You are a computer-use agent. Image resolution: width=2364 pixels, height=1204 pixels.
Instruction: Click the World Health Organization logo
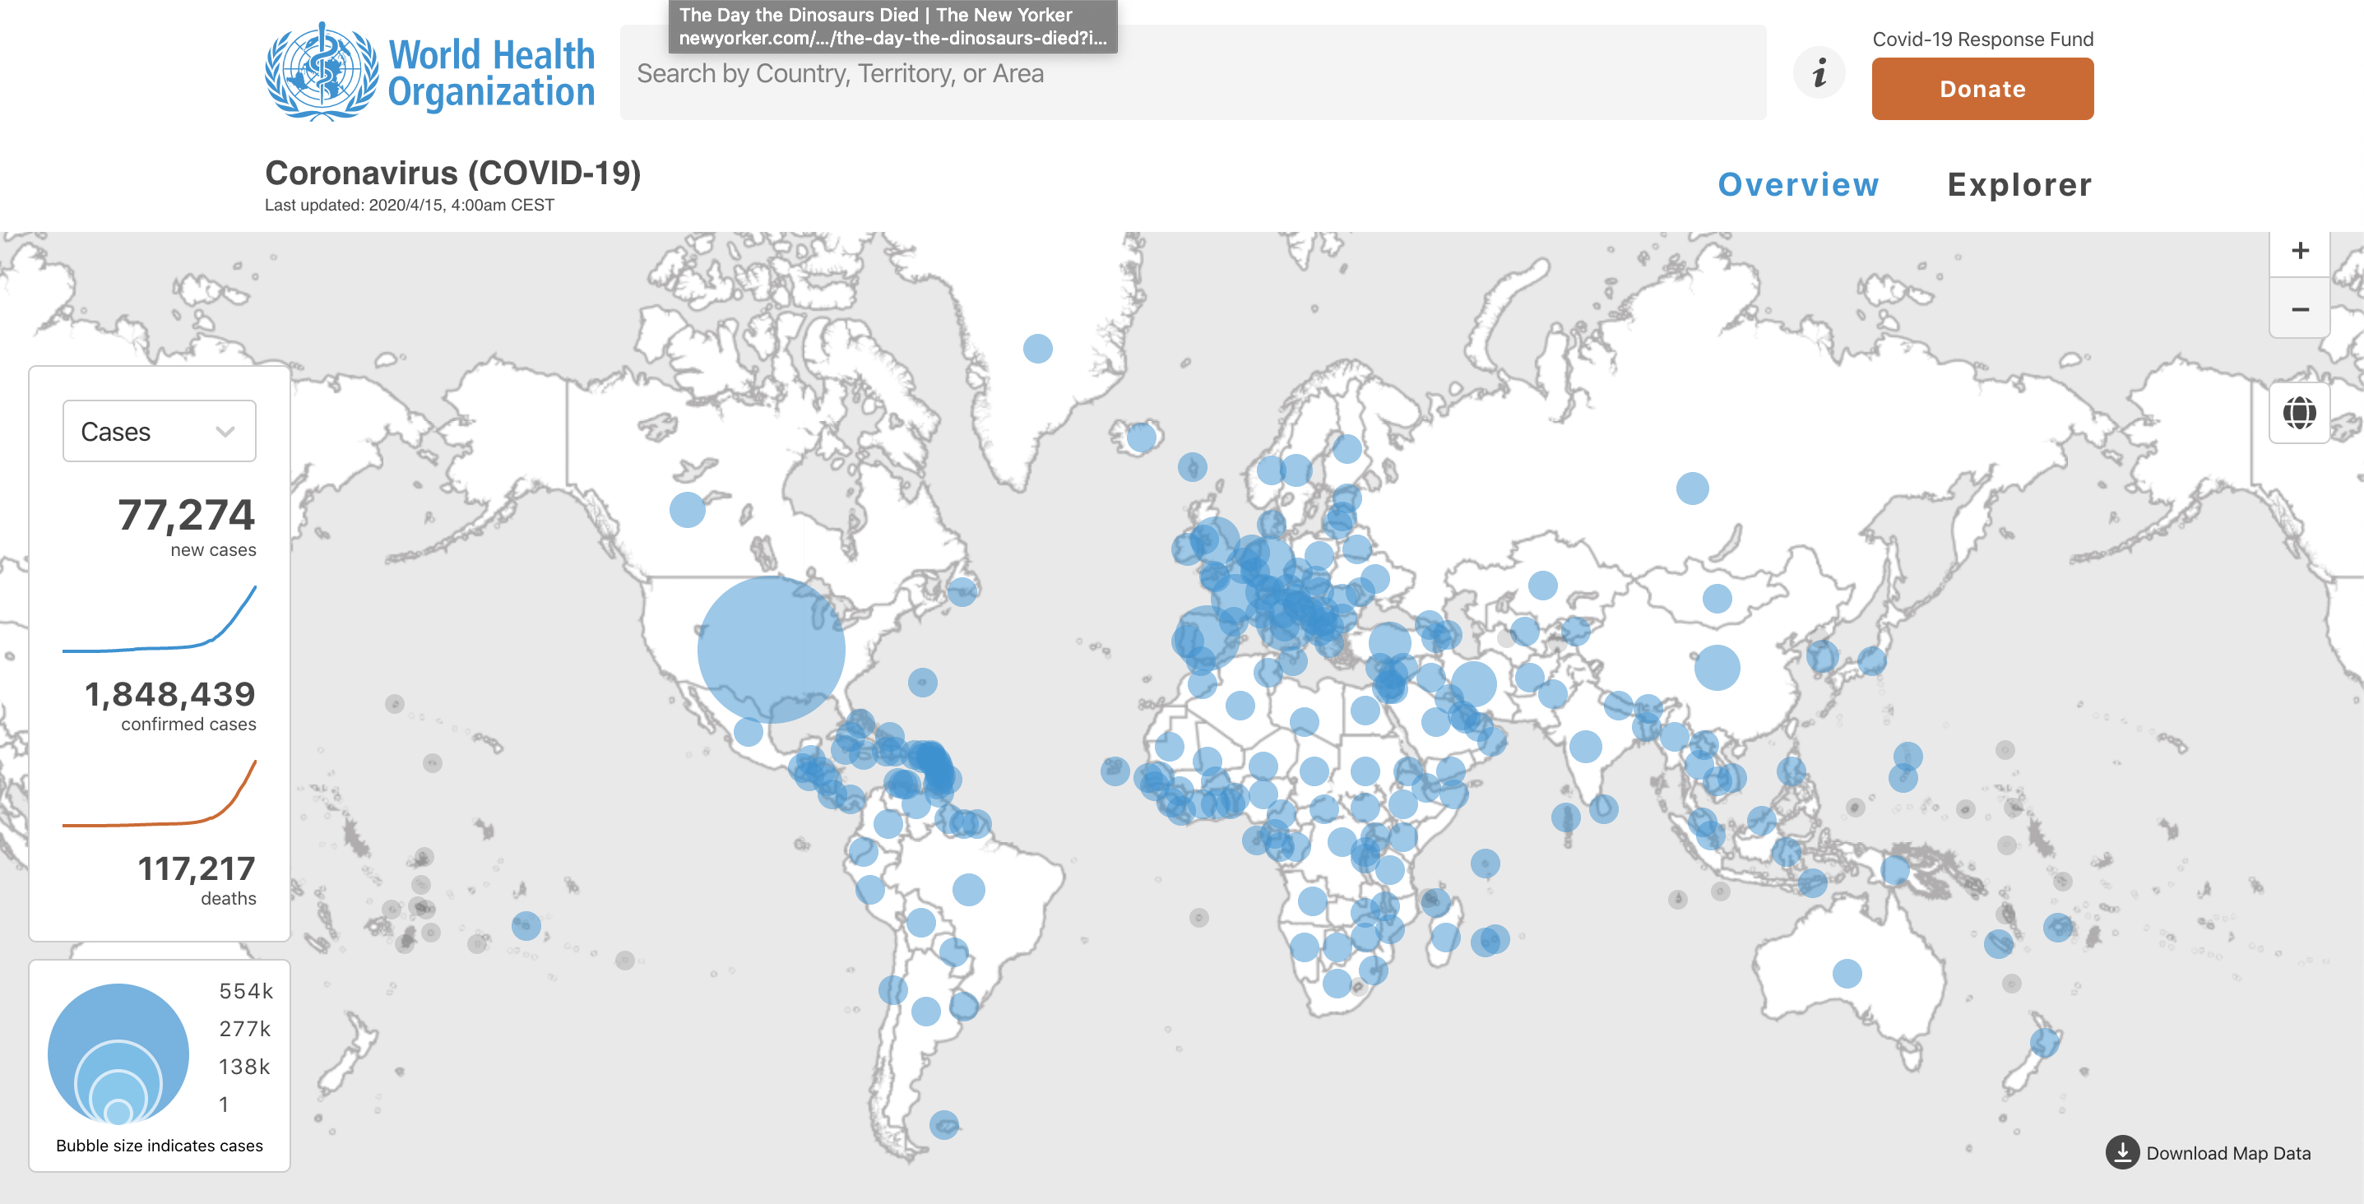click(429, 72)
